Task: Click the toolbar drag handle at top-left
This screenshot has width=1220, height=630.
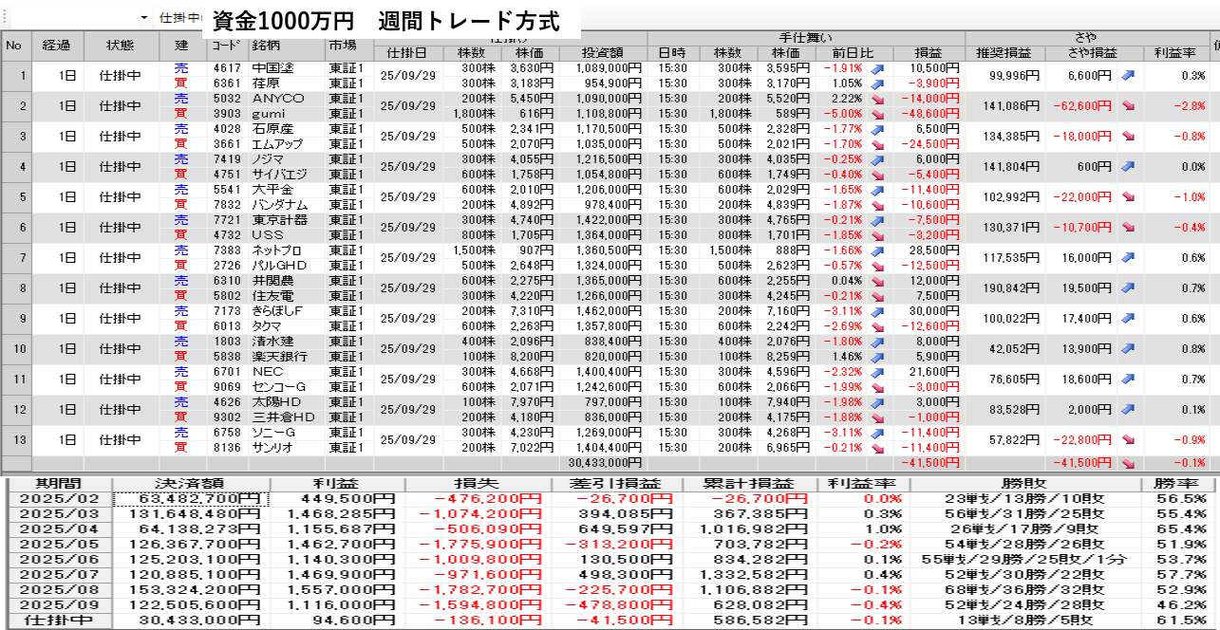Action: pos(4,17)
